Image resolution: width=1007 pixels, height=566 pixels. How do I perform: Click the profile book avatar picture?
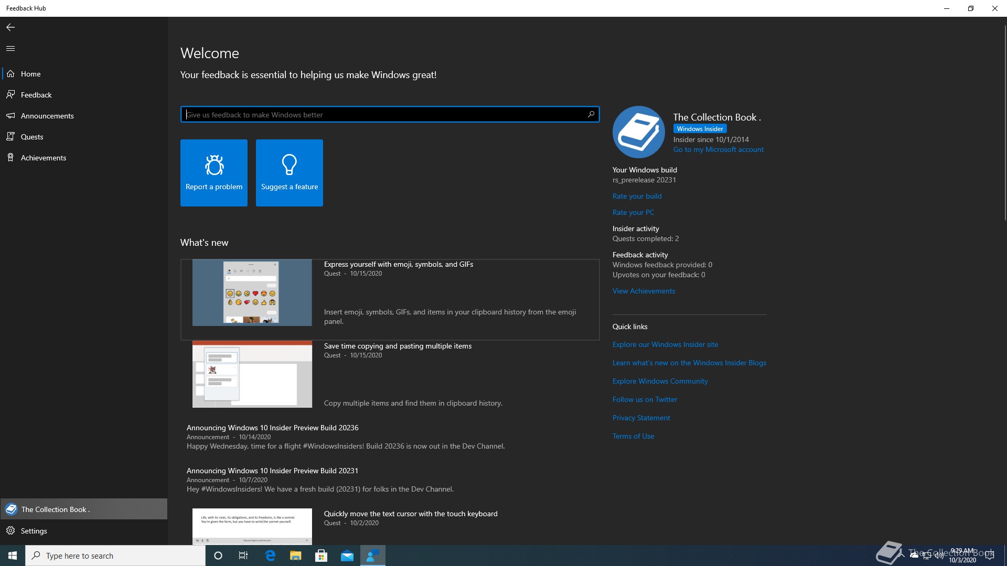[639, 132]
